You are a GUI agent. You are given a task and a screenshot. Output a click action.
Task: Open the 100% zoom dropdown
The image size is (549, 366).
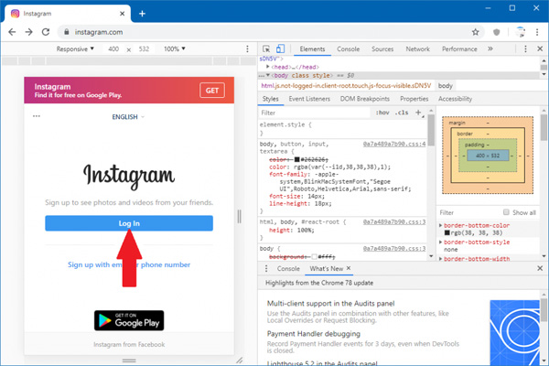(x=175, y=48)
